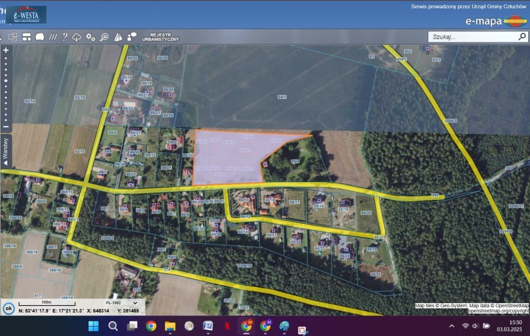530x336 pixels.
Task: Zoom out using the minus button
Action: coord(6,127)
